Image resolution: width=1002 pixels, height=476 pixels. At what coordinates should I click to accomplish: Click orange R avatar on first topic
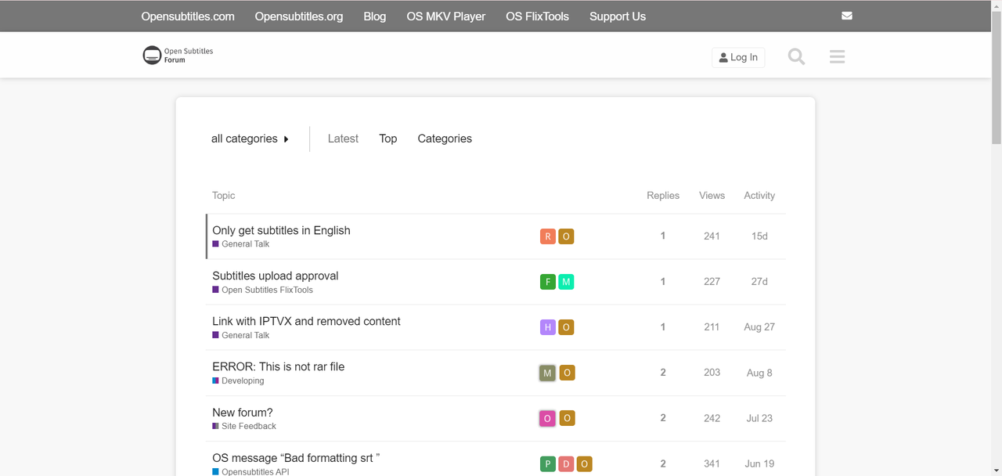tap(547, 236)
